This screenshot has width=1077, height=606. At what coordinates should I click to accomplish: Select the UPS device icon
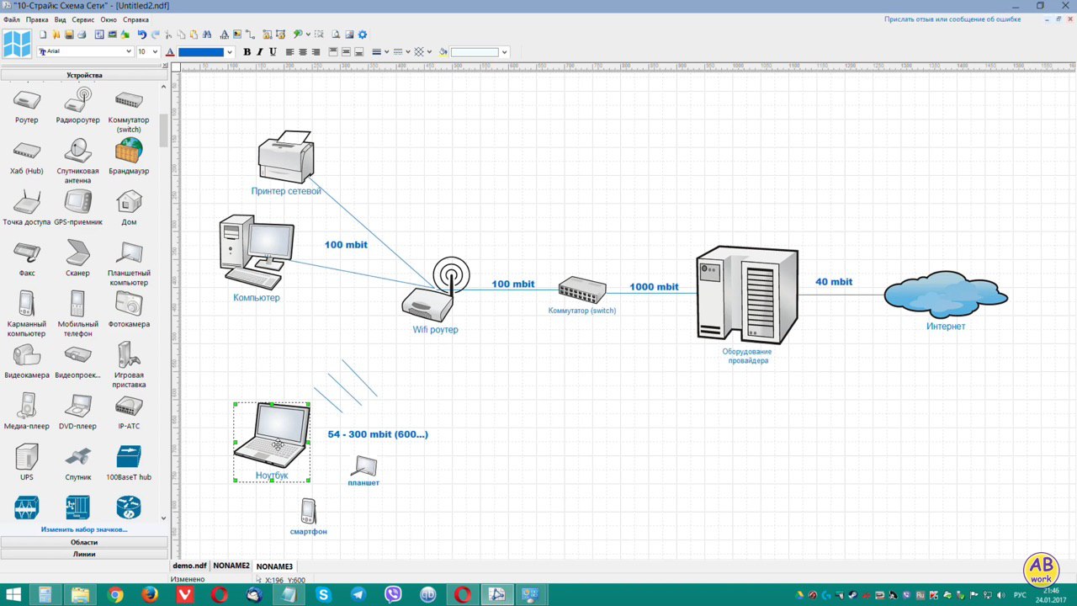(27, 457)
